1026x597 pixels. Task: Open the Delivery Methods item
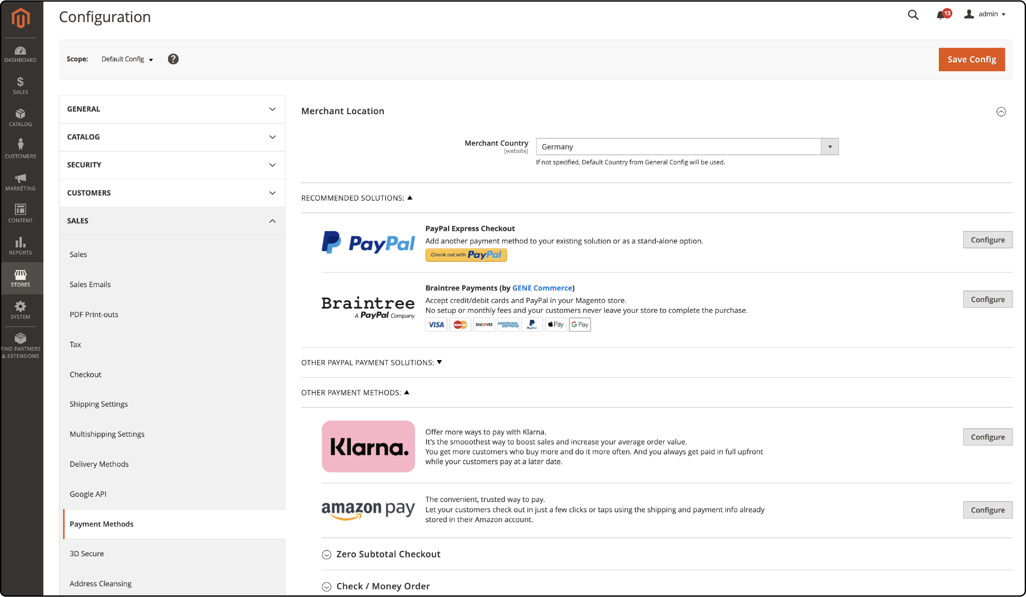(x=99, y=464)
